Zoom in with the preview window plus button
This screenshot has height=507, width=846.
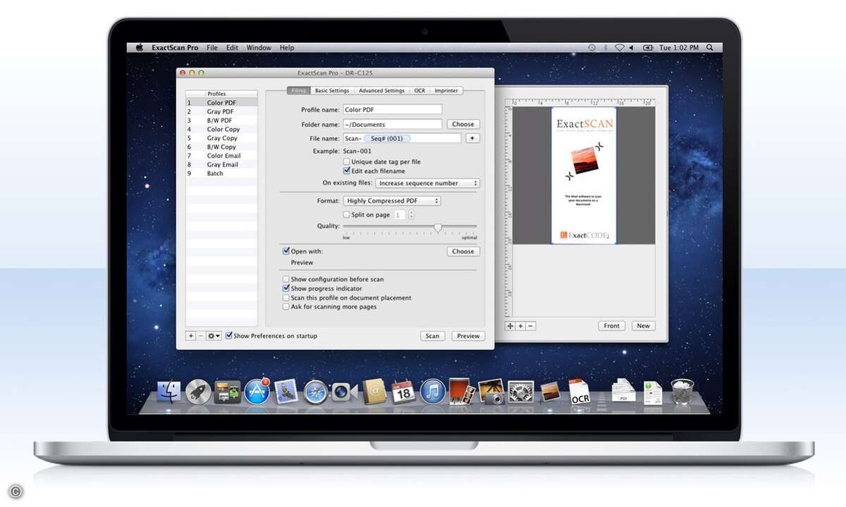pyautogui.click(x=520, y=326)
